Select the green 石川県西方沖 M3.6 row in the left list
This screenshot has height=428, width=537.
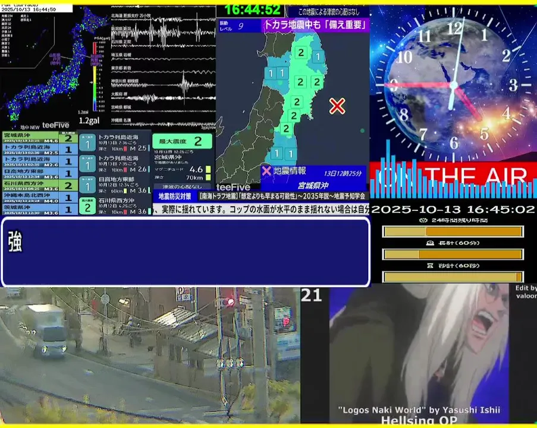click(40, 185)
